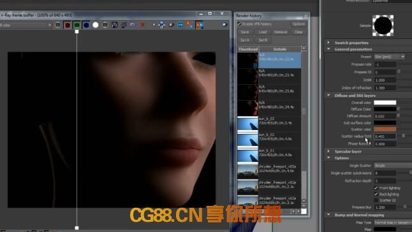Click the Index of refraction field
Image resolution: width=412 pixels, height=232 pixels.
tap(385, 88)
